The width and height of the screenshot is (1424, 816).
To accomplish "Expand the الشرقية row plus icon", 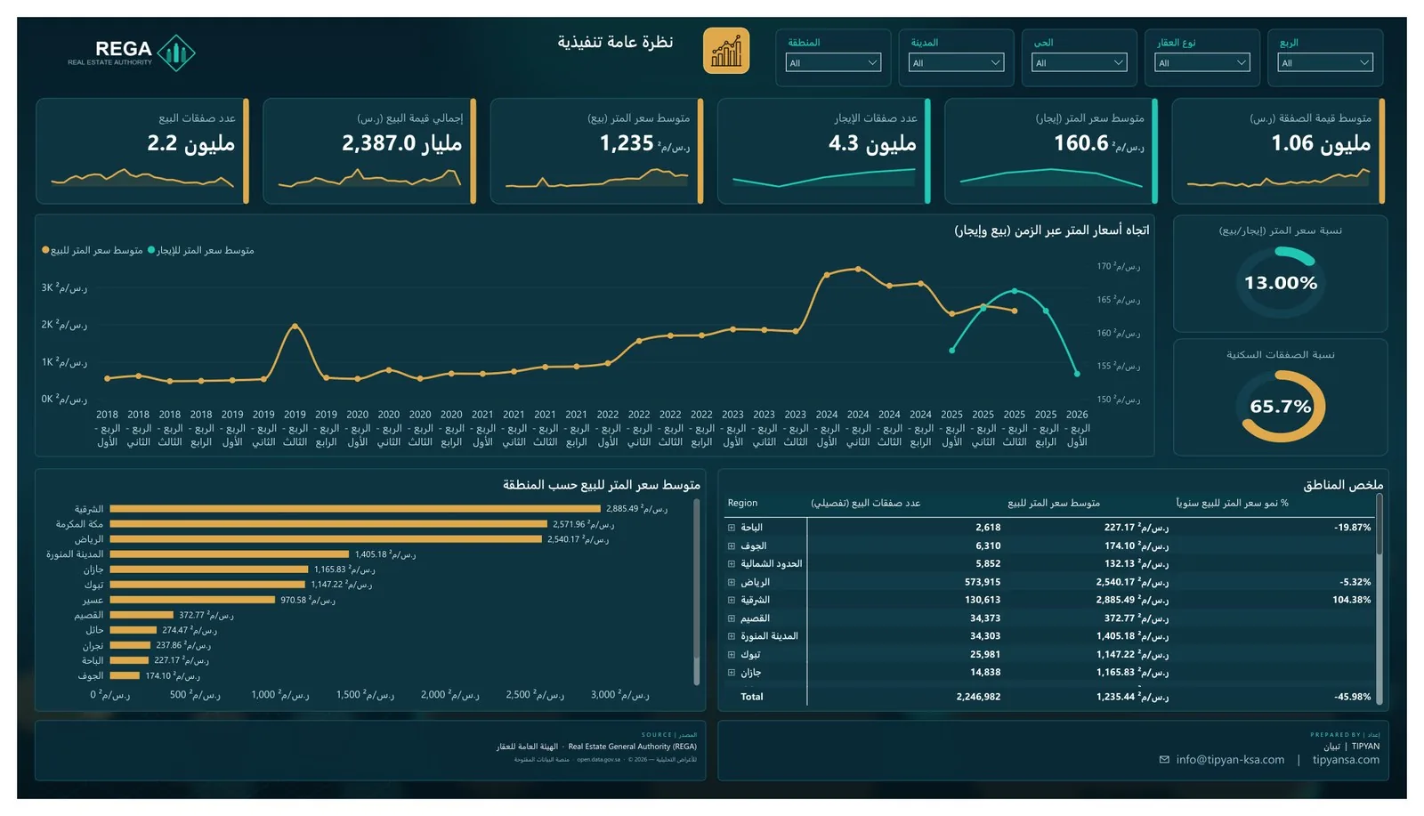I will 732,600.
